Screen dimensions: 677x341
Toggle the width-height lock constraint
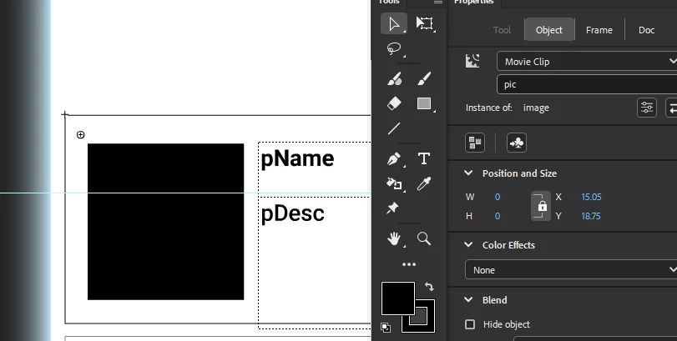click(x=541, y=206)
